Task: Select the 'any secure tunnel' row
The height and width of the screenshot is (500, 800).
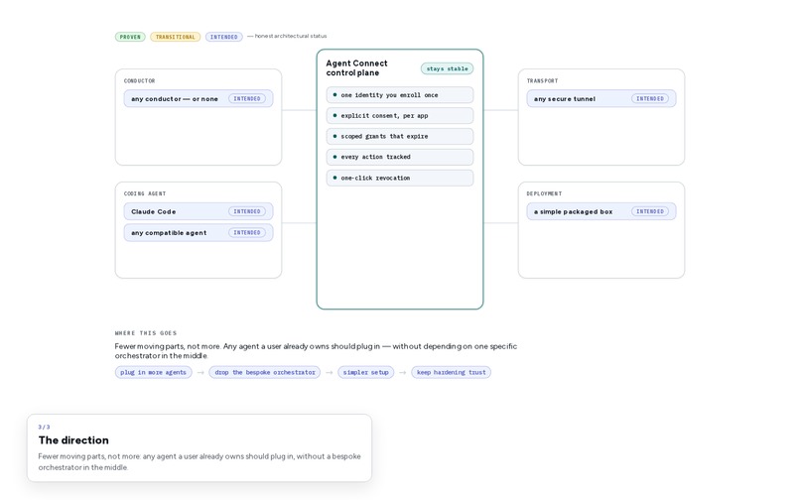Action: tap(601, 98)
